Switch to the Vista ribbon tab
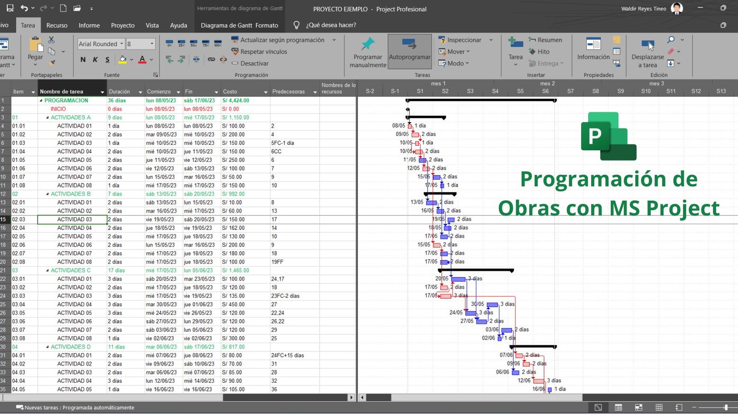 pos(152,25)
